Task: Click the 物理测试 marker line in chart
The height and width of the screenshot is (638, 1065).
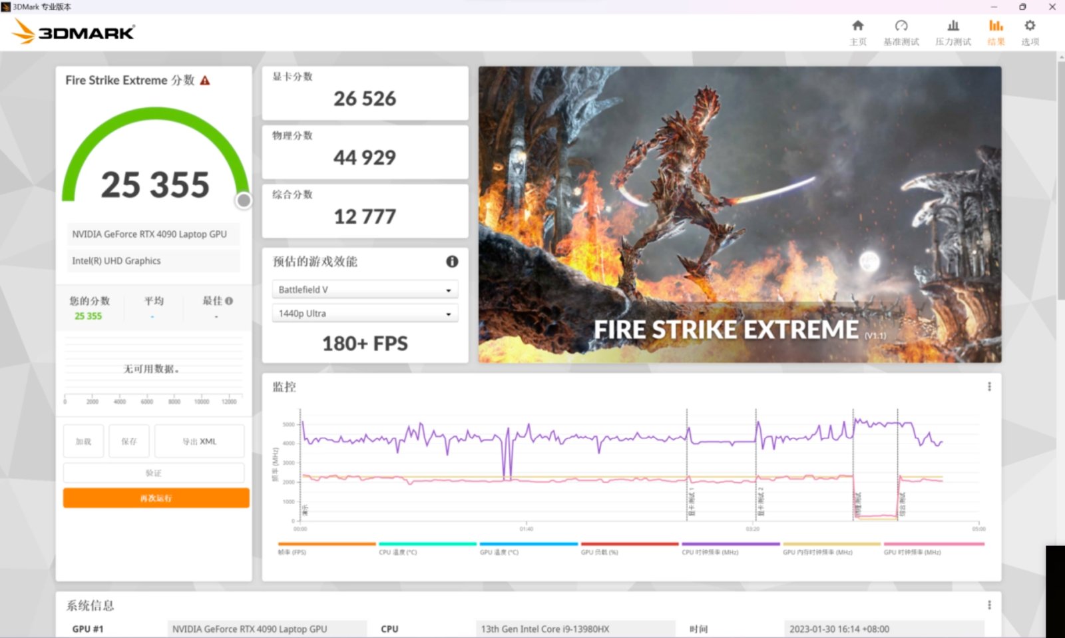Action: click(x=853, y=464)
